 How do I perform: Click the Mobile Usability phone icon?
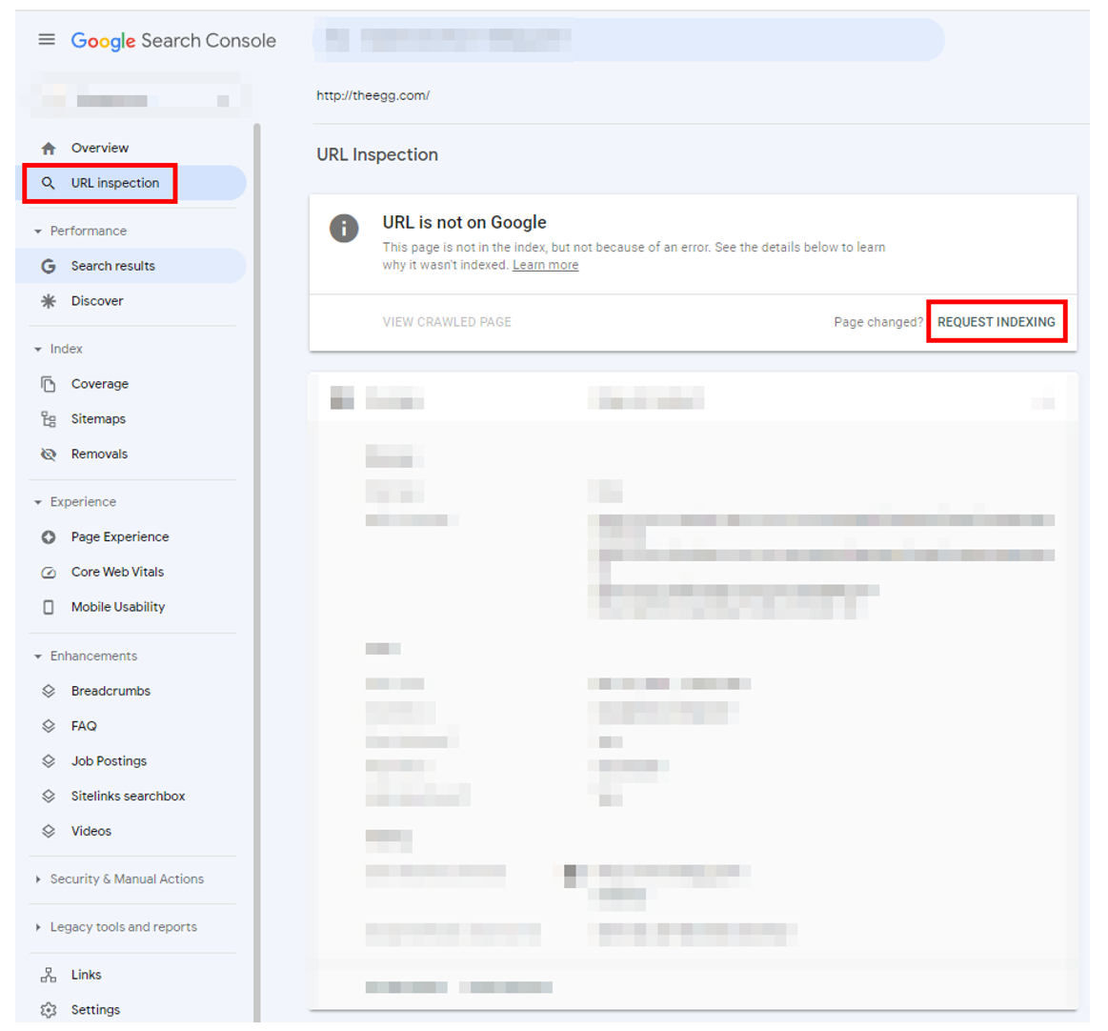click(x=48, y=607)
